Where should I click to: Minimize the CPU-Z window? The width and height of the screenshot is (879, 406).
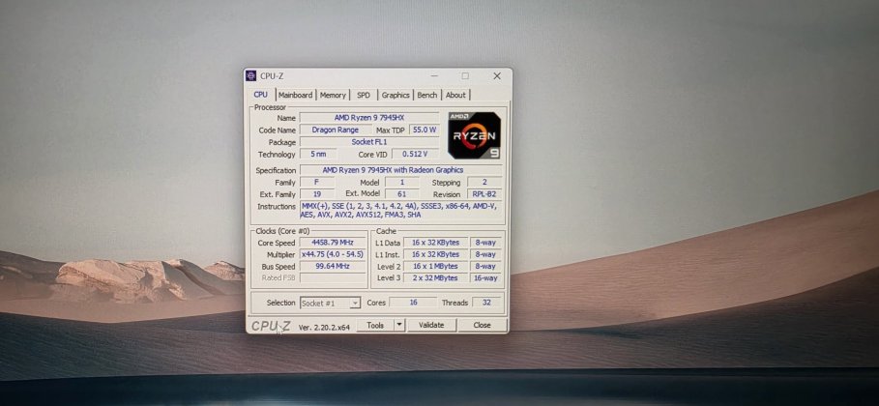[x=434, y=75]
